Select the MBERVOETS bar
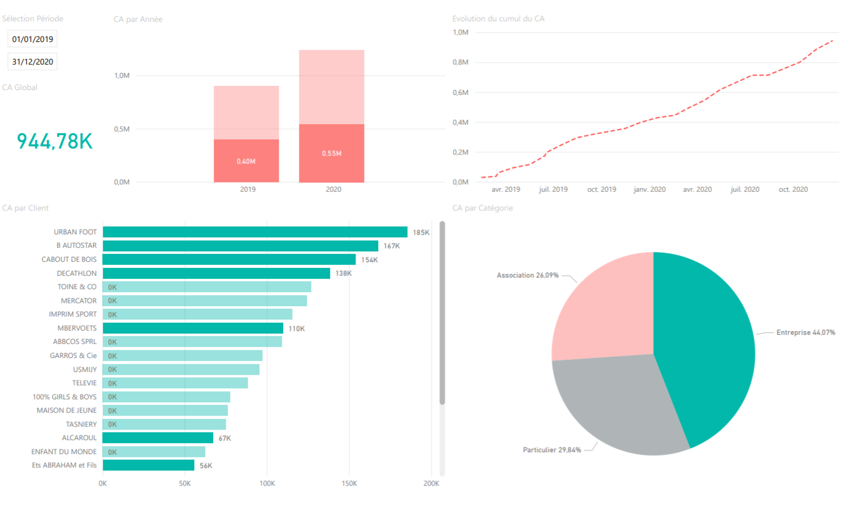The image size is (856, 507). 192,328
